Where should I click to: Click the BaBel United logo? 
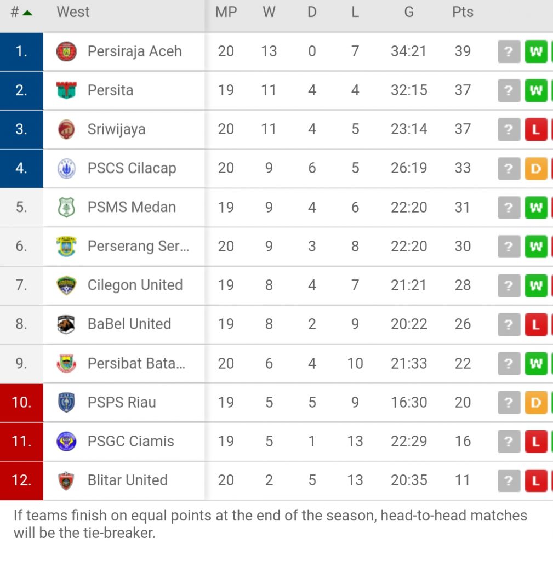(x=66, y=324)
